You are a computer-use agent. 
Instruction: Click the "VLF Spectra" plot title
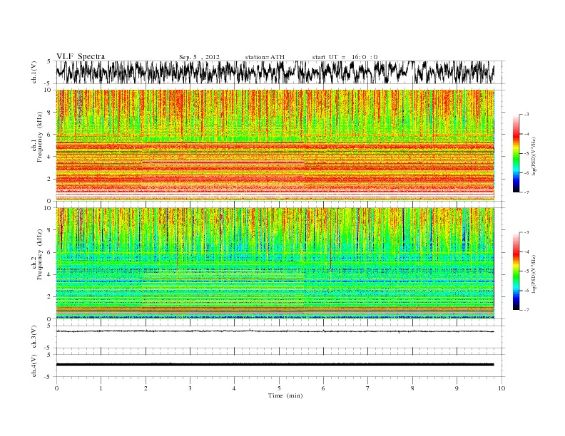tap(81, 56)
